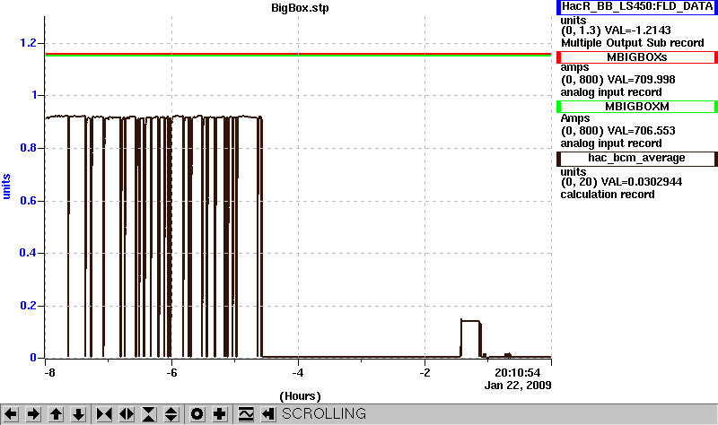
Task: Select the MBIGBOXM curve legend button
Action: [x=637, y=107]
